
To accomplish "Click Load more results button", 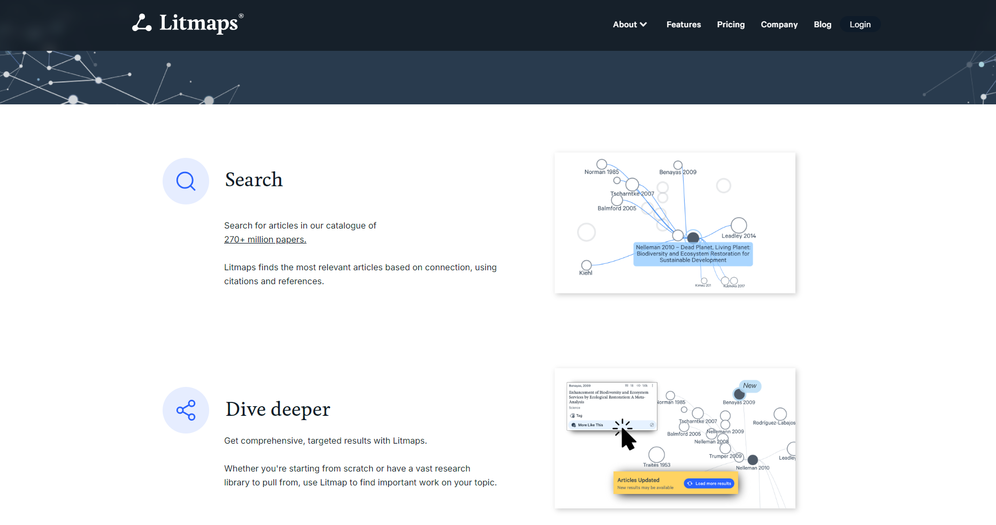I will pos(709,483).
